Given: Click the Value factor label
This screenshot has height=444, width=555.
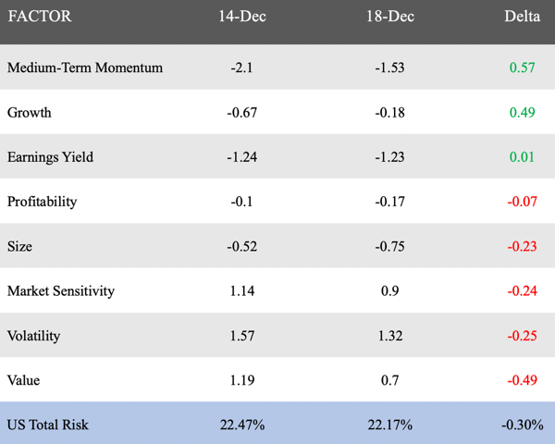Looking at the screenshot, I should (x=24, y=380).
